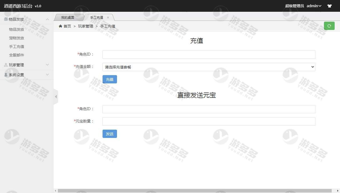Click the blue 发送 button
The width and height of the screenshot is (340, 193).
point(110,134)
